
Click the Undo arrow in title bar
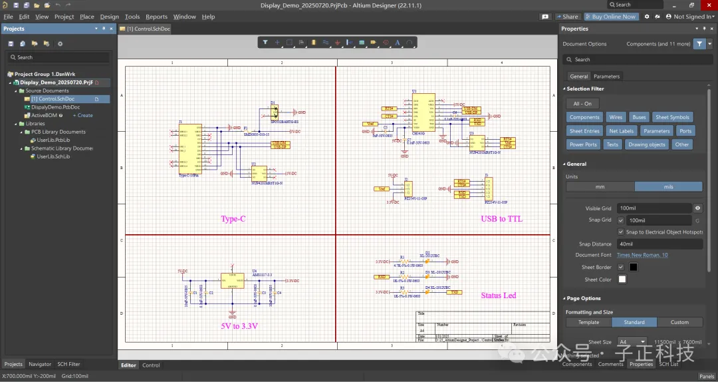coord(58,5)
